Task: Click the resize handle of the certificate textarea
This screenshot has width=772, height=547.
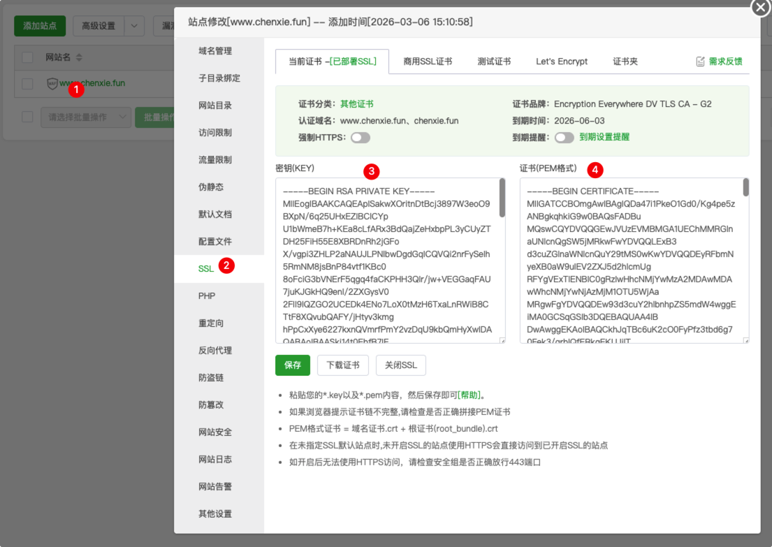Action: [745, 340]
